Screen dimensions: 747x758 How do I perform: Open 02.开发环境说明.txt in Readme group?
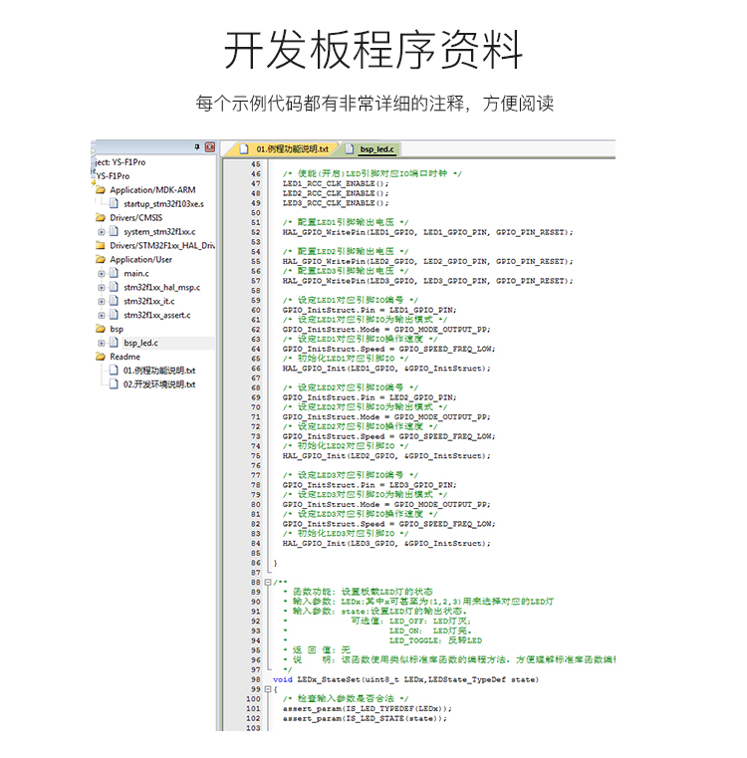tap(158, 384)
